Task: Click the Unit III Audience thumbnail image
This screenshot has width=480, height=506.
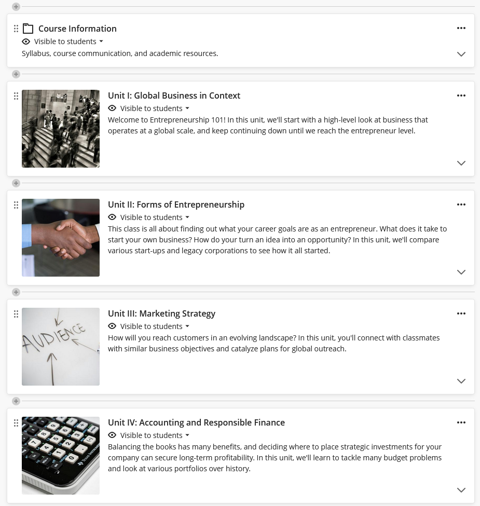Action: pyautogui.click(x=61, y=347)
